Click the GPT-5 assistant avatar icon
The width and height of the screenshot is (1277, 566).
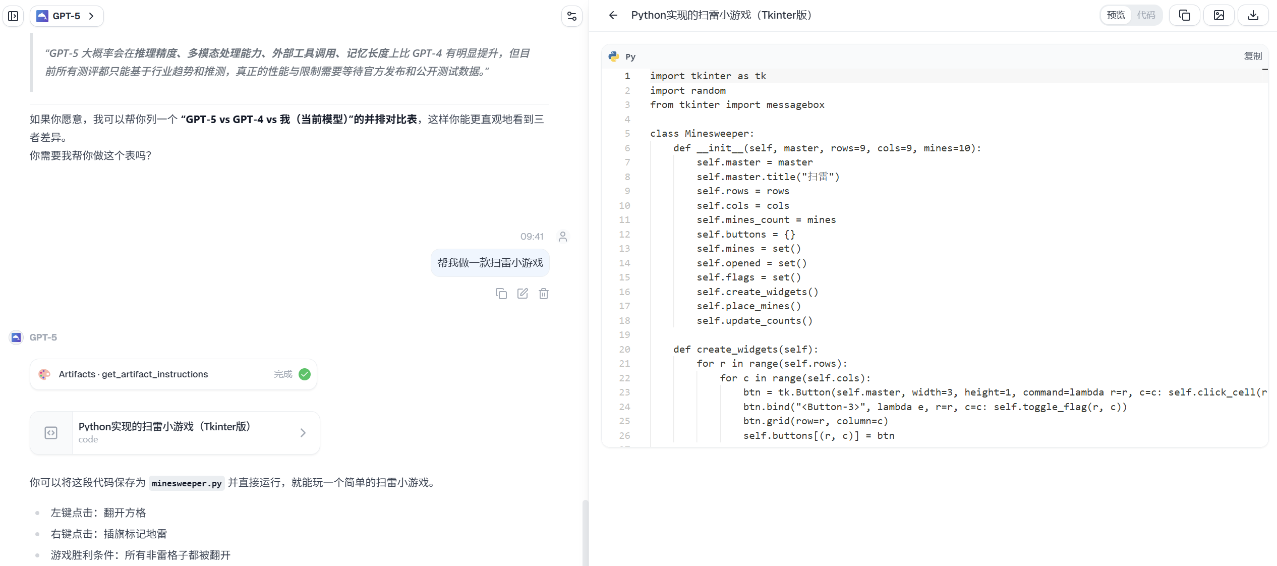click(16, 337)
